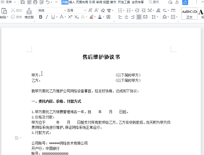Viewport: 204px width, 155px height.
Task: Switch to 章节 tab
Action: [113, 2]
